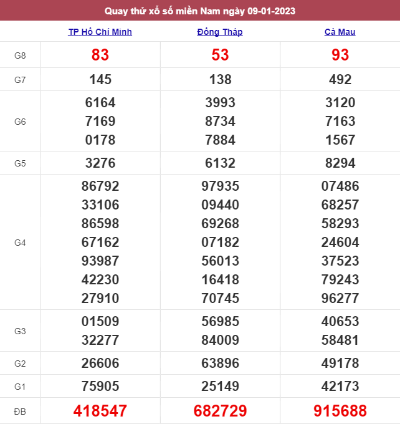Select the G4 row label
This screenshot has height=424, width=400.
click(20, 243)
